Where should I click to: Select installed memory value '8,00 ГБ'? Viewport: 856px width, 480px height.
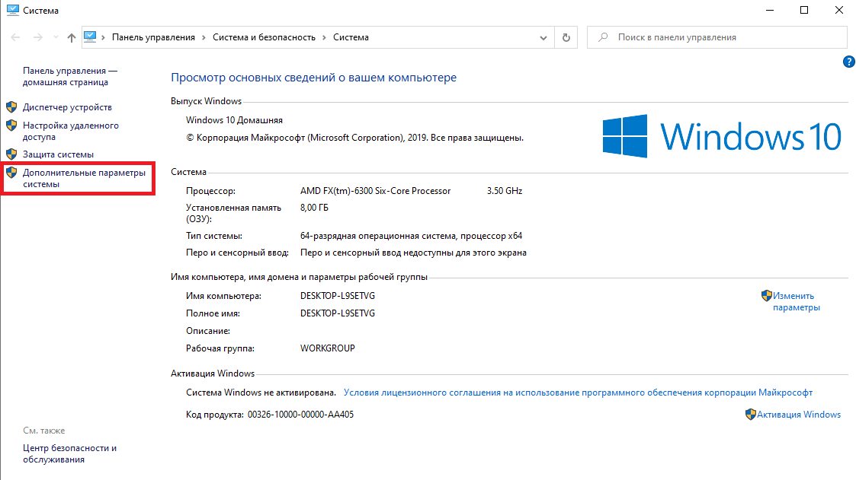coord(314,208)
